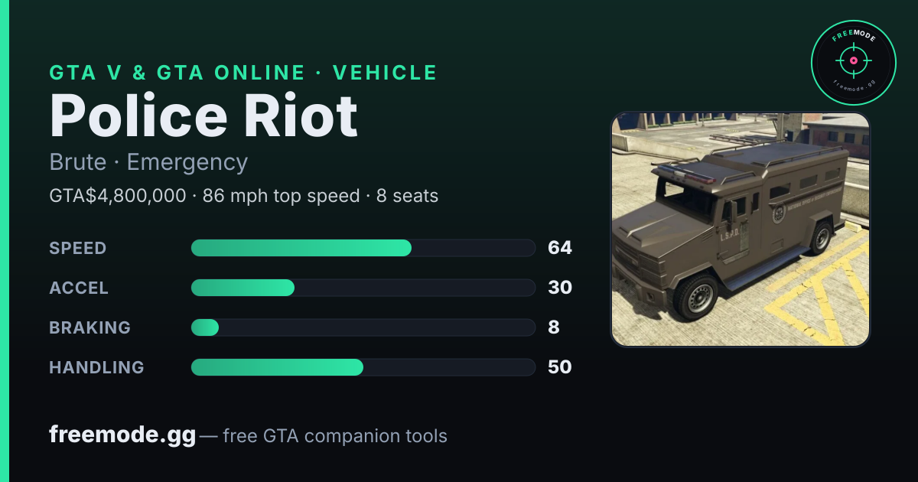Click the ACCEL label
This screenshot has height=482, width=918.
point(79,288)
